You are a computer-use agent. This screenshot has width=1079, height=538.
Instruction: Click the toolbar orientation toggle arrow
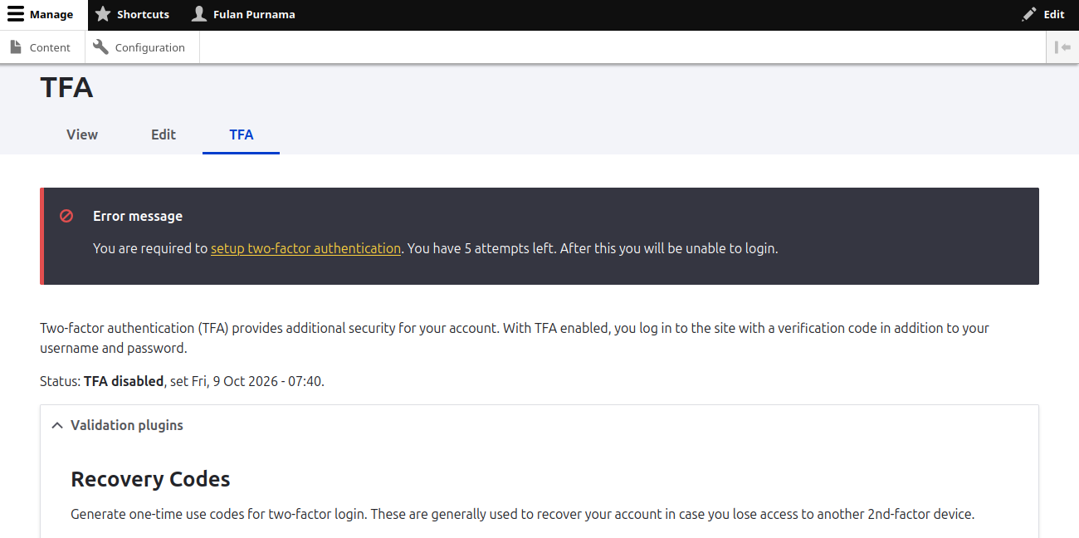tap(1062, 47)
